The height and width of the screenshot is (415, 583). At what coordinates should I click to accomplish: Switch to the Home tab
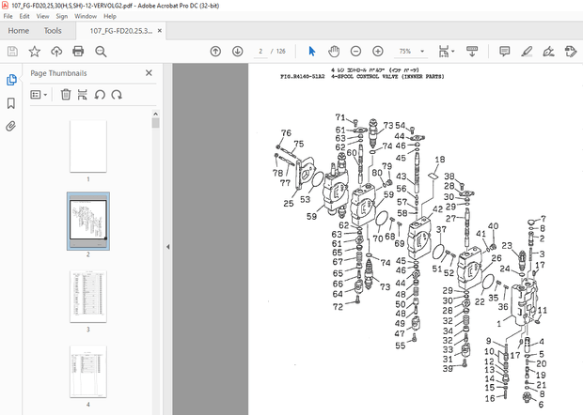(19, 31)
